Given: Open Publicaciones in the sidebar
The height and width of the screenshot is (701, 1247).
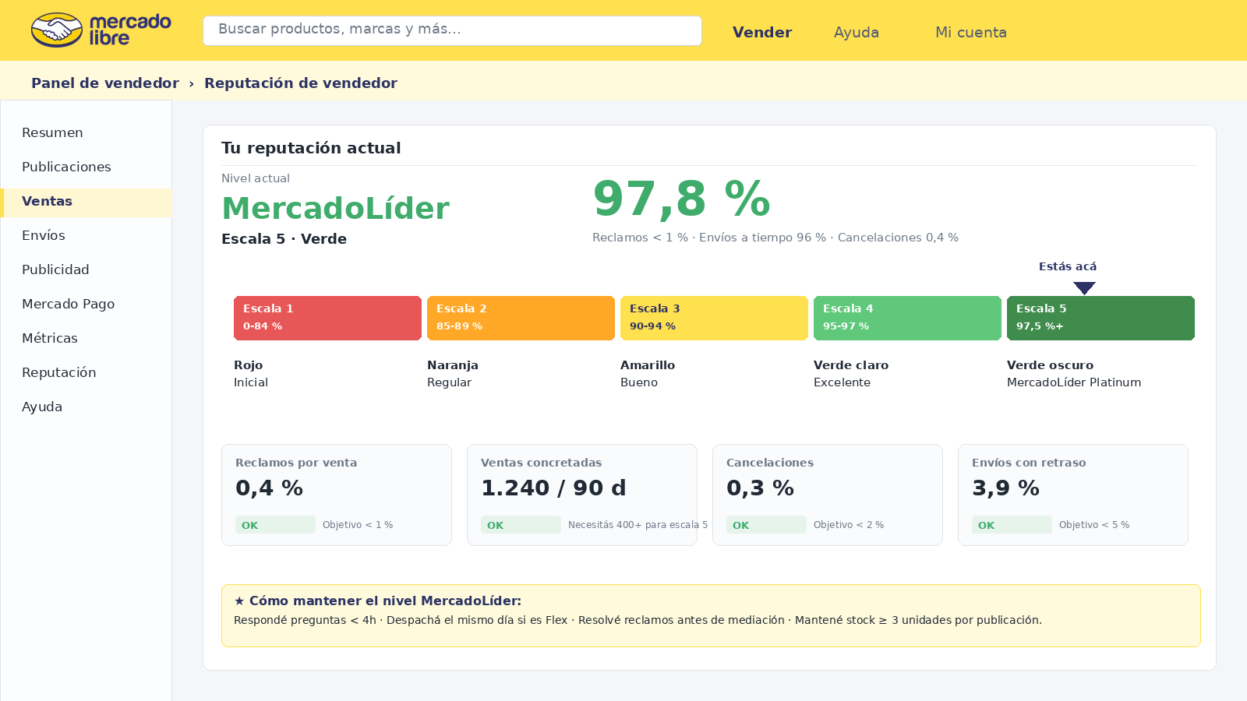Looking at the screenshot, I should [86, 167].
